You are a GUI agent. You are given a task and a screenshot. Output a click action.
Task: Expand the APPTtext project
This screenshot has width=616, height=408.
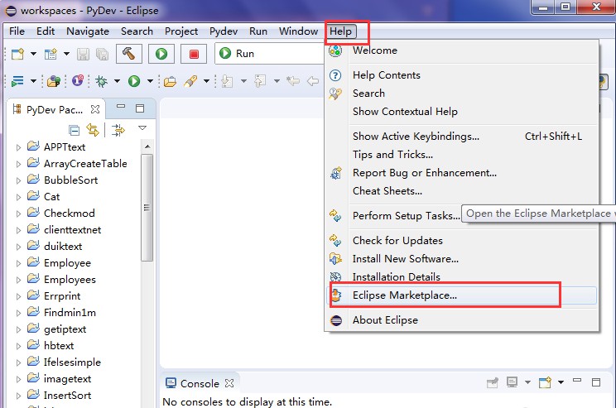point(18,147)
